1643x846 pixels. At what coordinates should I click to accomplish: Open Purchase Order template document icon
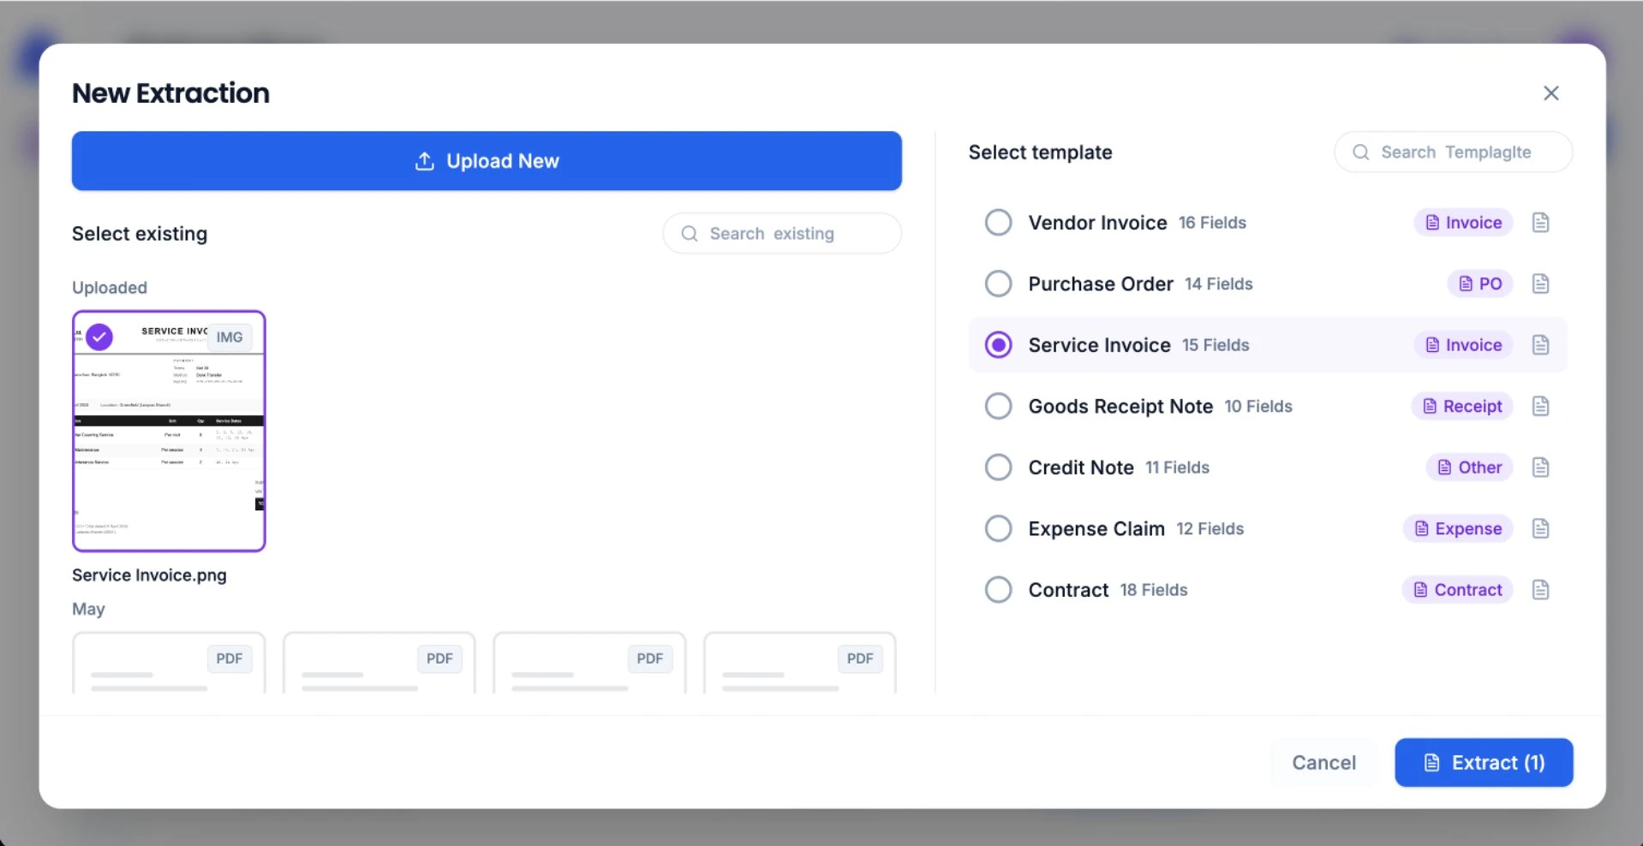click(1540, 283)
